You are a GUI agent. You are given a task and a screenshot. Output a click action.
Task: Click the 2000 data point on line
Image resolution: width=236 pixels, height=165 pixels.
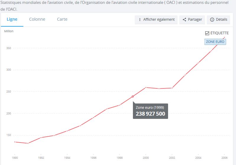pos(146,88)
